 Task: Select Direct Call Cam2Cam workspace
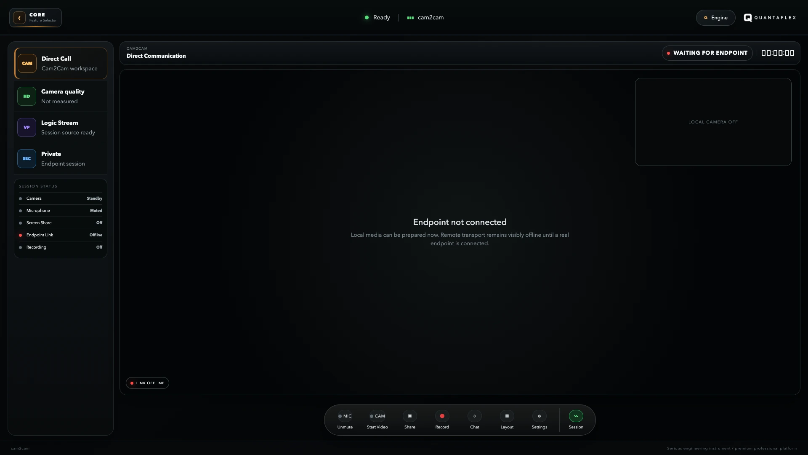tap(61, 64)
